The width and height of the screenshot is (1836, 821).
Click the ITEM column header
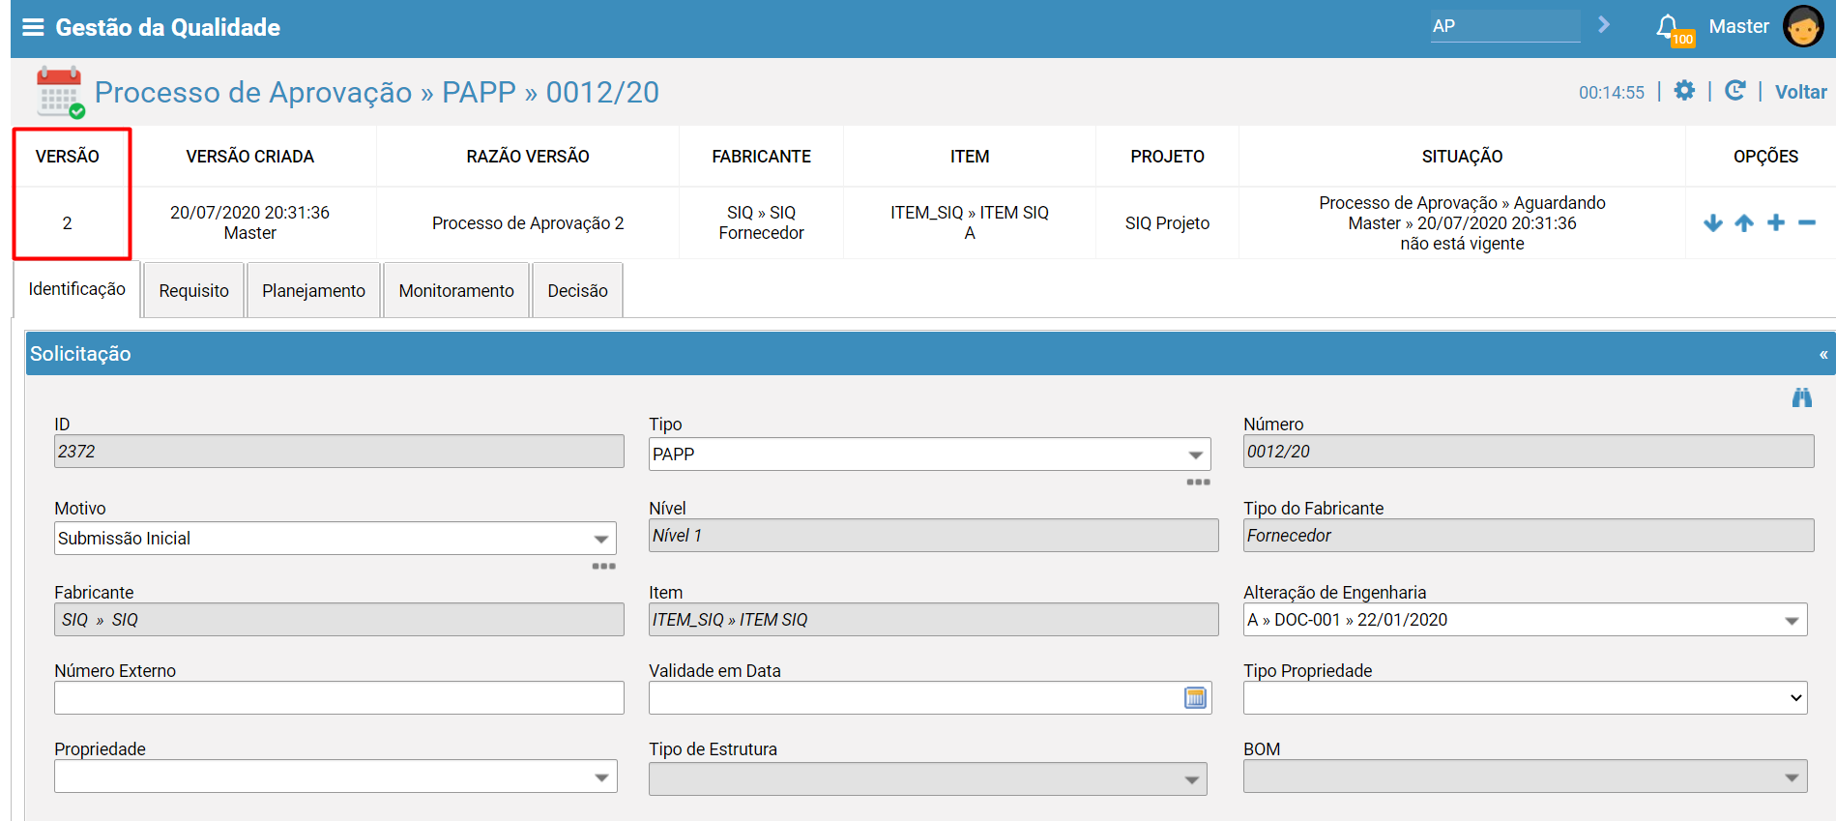pyautogui.click(x=970, y=157)
